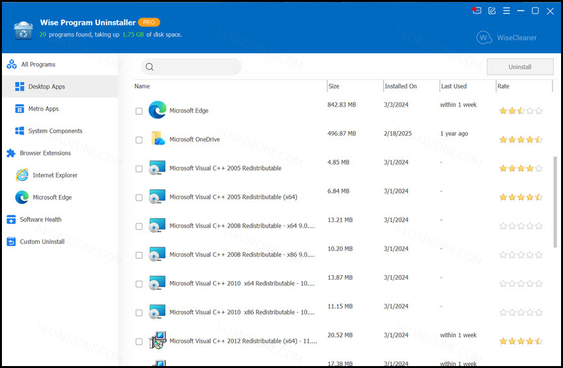Click the Software Health icon
The width and height of the screenshot is (563, 368).
(x=11, y=219)
